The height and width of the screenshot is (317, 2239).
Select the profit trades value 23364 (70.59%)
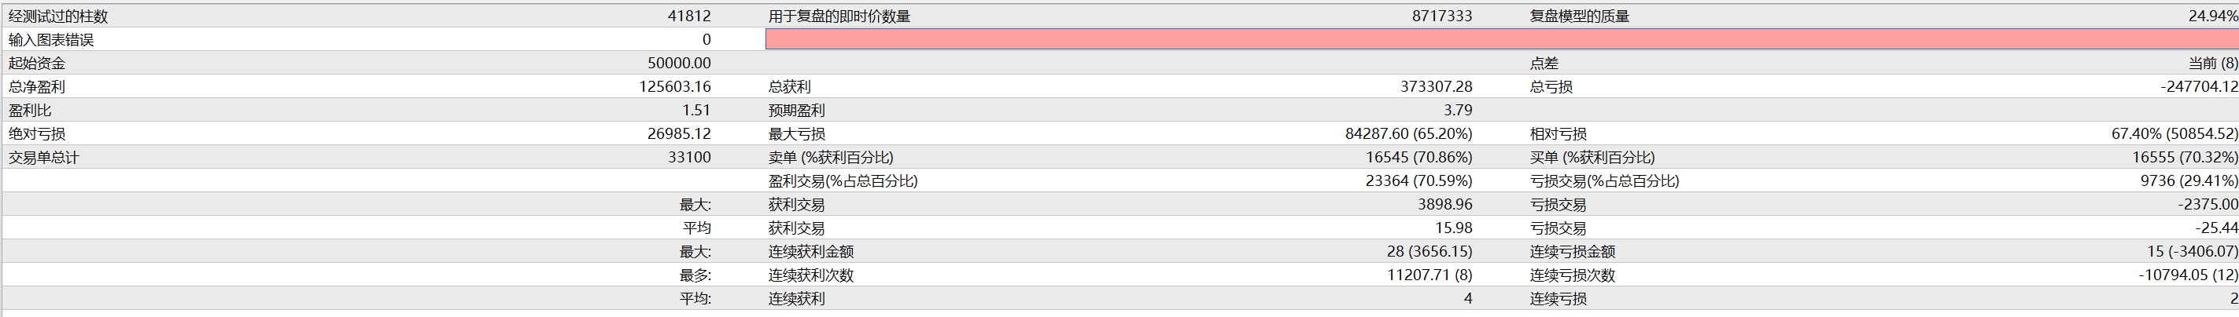click(1418, 181)
